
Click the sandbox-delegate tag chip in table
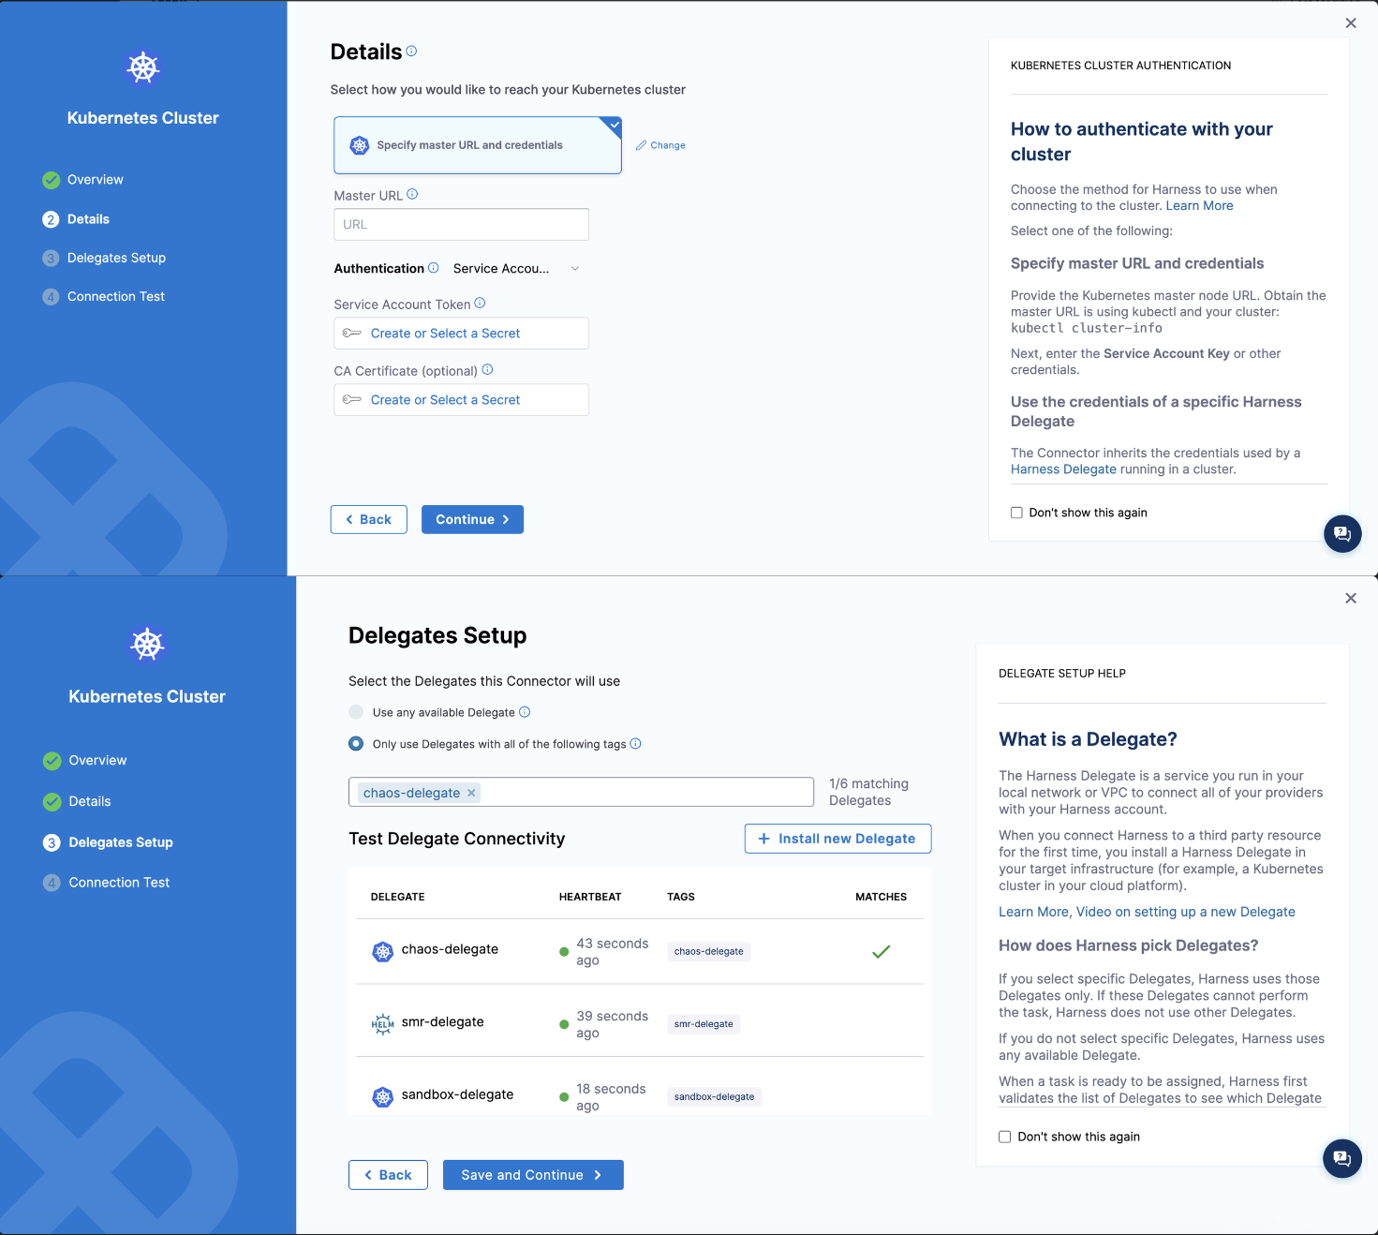click(715, 1097)
